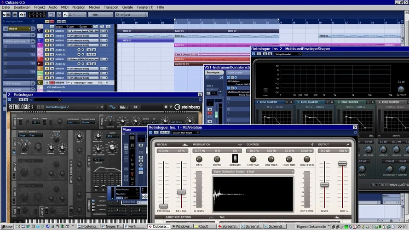409x230 pixels.
Task: Open Retrologue filter shape LP24 dropdown
Action: [x=112, y=136]
